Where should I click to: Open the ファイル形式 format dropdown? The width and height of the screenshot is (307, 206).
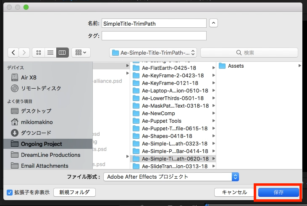[x=171, y=177]
